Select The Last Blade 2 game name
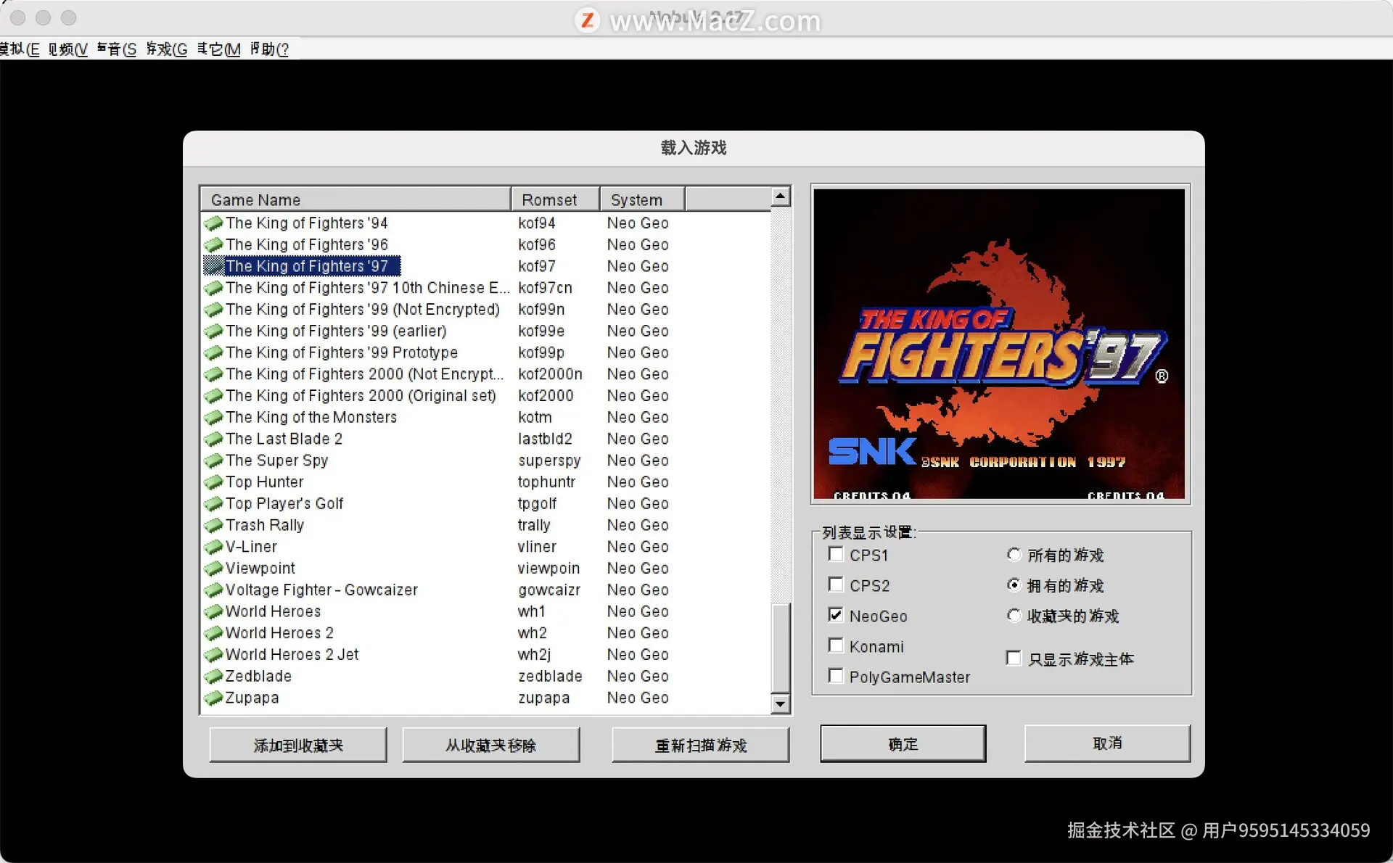The width and height of the screenshot is (1393, 863). tap(284, 439)
